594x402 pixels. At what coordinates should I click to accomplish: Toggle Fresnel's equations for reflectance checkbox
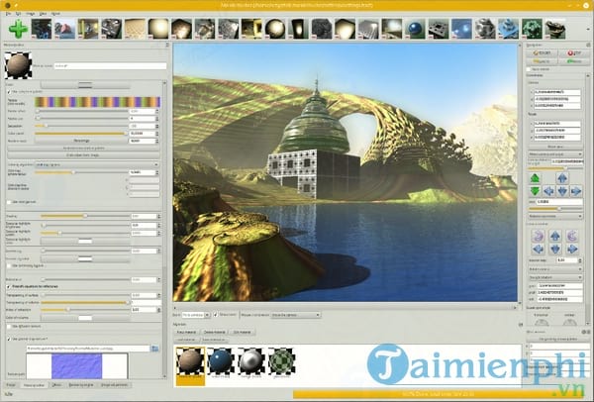(9, 286)
